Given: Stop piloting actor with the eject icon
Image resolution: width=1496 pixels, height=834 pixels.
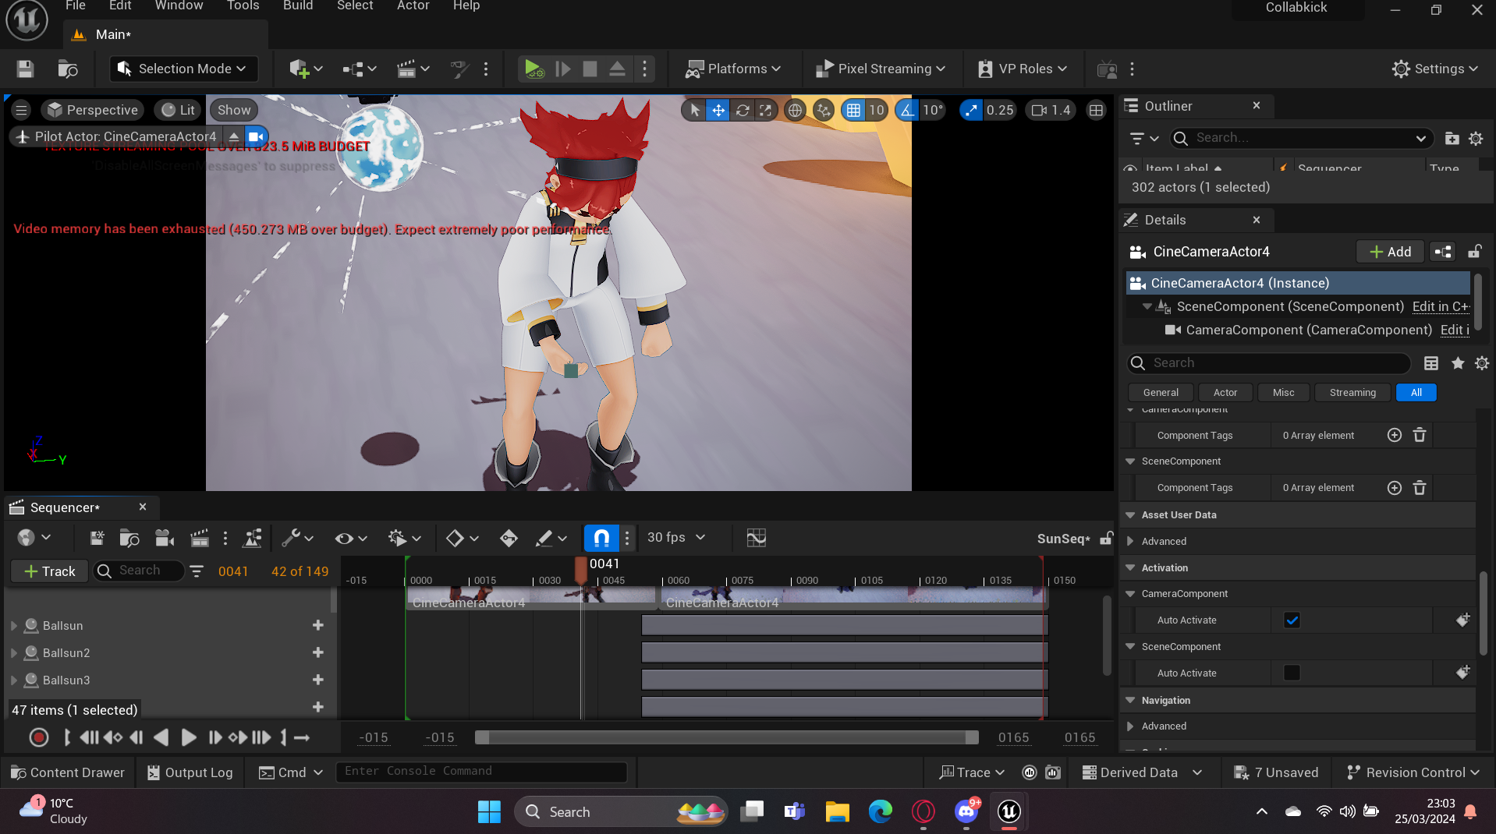Looking at the screenshot, I should [233, 136].
